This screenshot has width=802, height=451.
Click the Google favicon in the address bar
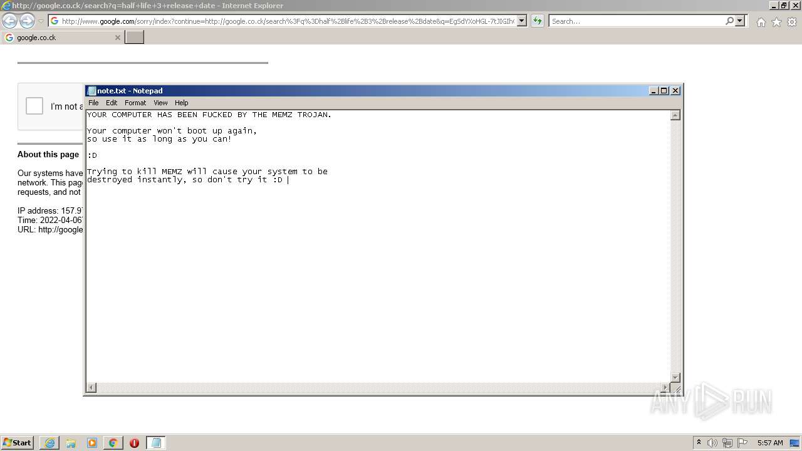pyautogui.click(x=55, y=21)
